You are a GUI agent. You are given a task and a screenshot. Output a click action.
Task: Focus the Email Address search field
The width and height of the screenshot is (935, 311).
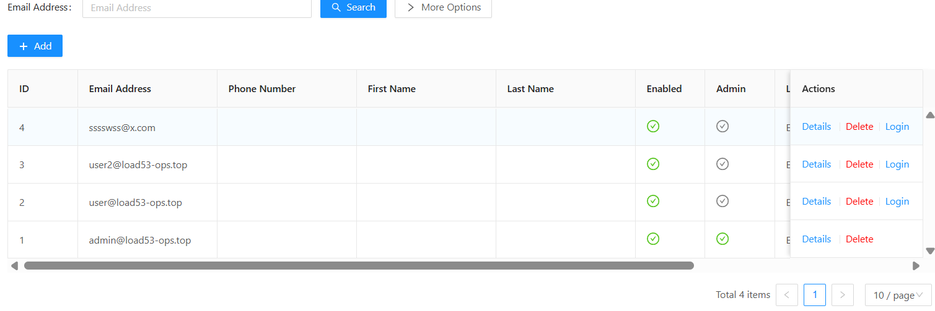(196, 8)
